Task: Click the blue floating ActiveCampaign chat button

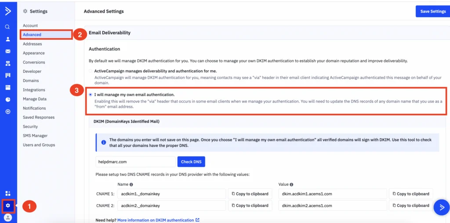Action: point(441,207)
